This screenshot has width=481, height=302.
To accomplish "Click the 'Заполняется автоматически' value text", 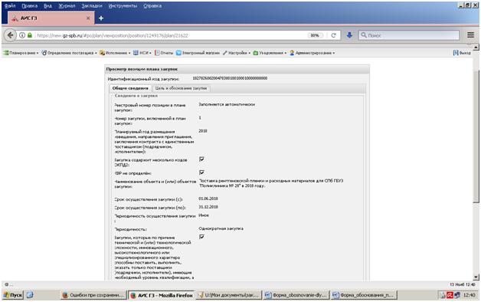I will click(x=227, y=104).
